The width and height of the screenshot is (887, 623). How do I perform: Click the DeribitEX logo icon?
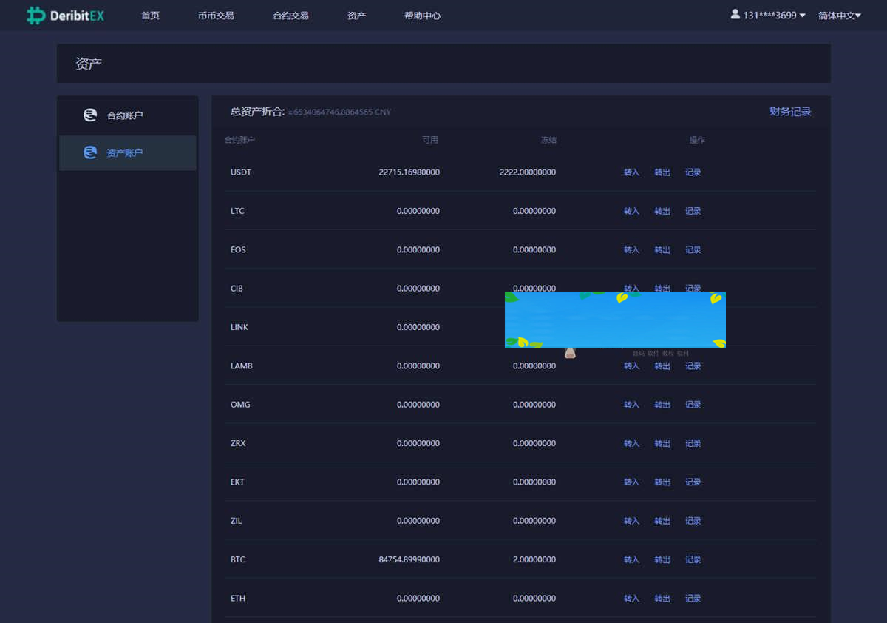[x=35, y=16]
